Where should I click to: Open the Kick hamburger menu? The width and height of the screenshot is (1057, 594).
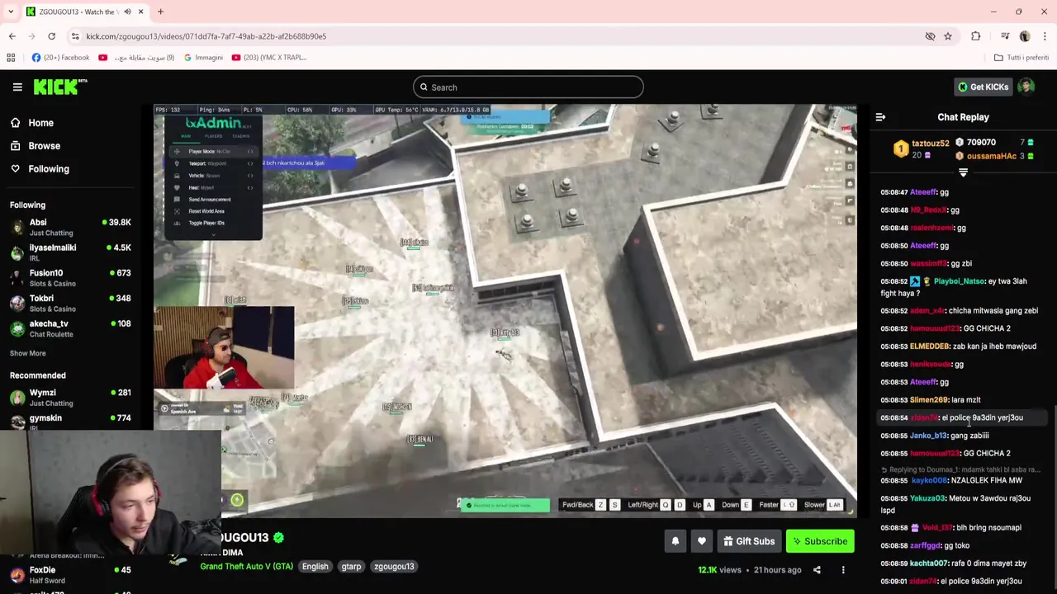pos(17,87)
